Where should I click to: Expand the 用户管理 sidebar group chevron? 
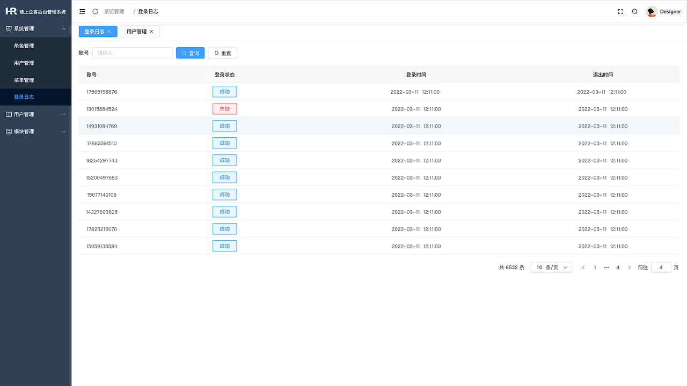(x=64, y=114)
